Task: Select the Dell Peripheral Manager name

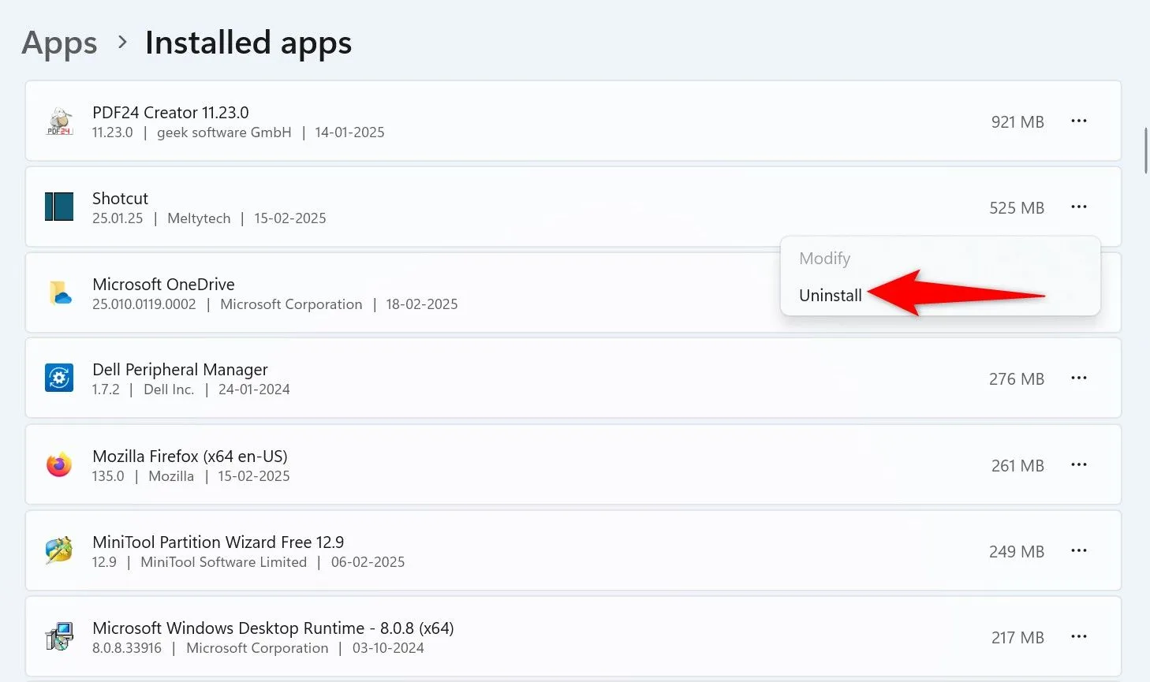Action: point(180,370)
